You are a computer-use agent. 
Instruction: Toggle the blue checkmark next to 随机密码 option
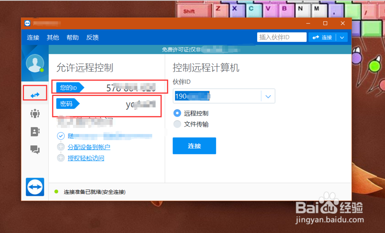[x=61, y=136]
